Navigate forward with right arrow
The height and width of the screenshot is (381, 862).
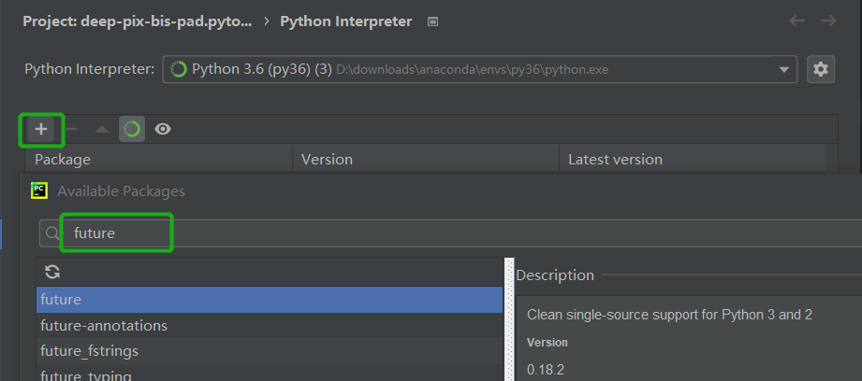(828, 21)
